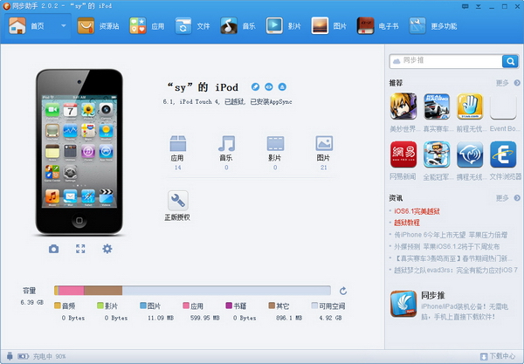The width and height of the screenshot is (524, 364).
Task: Click the arrow icon beside 资讯 更多
Action: [517, 198]
